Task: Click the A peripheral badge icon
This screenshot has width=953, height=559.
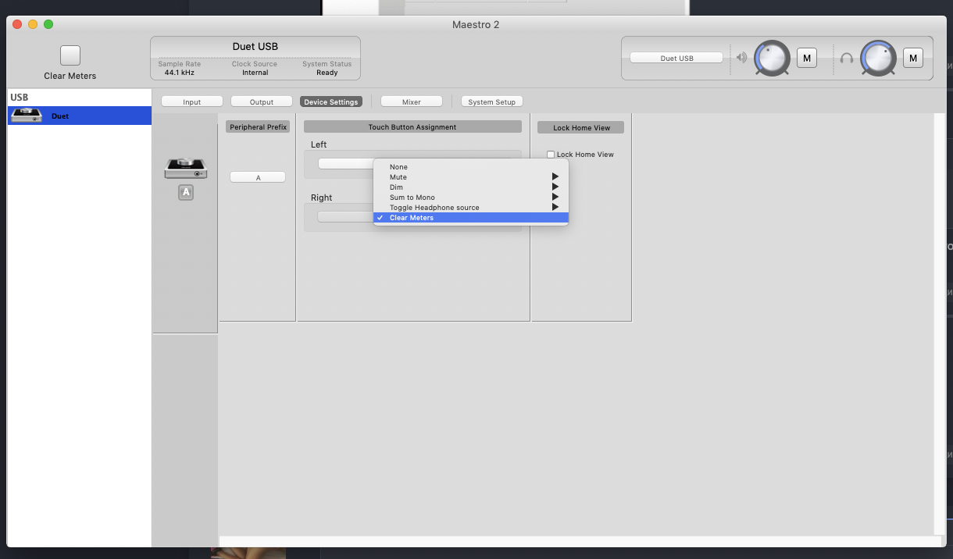Action: [x=186, y=192]
